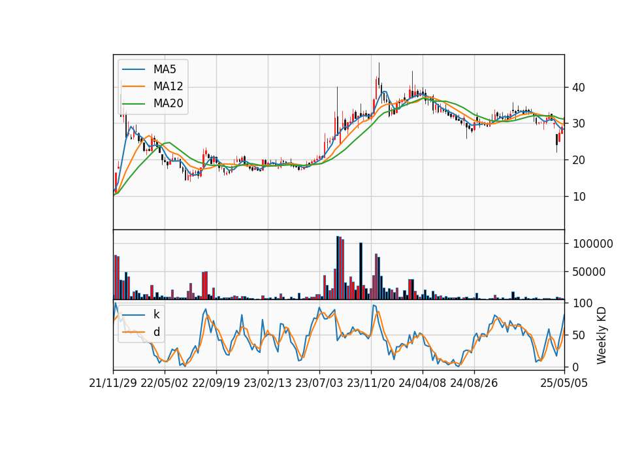Click the k legend label in KD panel
627x451 pixels.
tap(156, 314)
